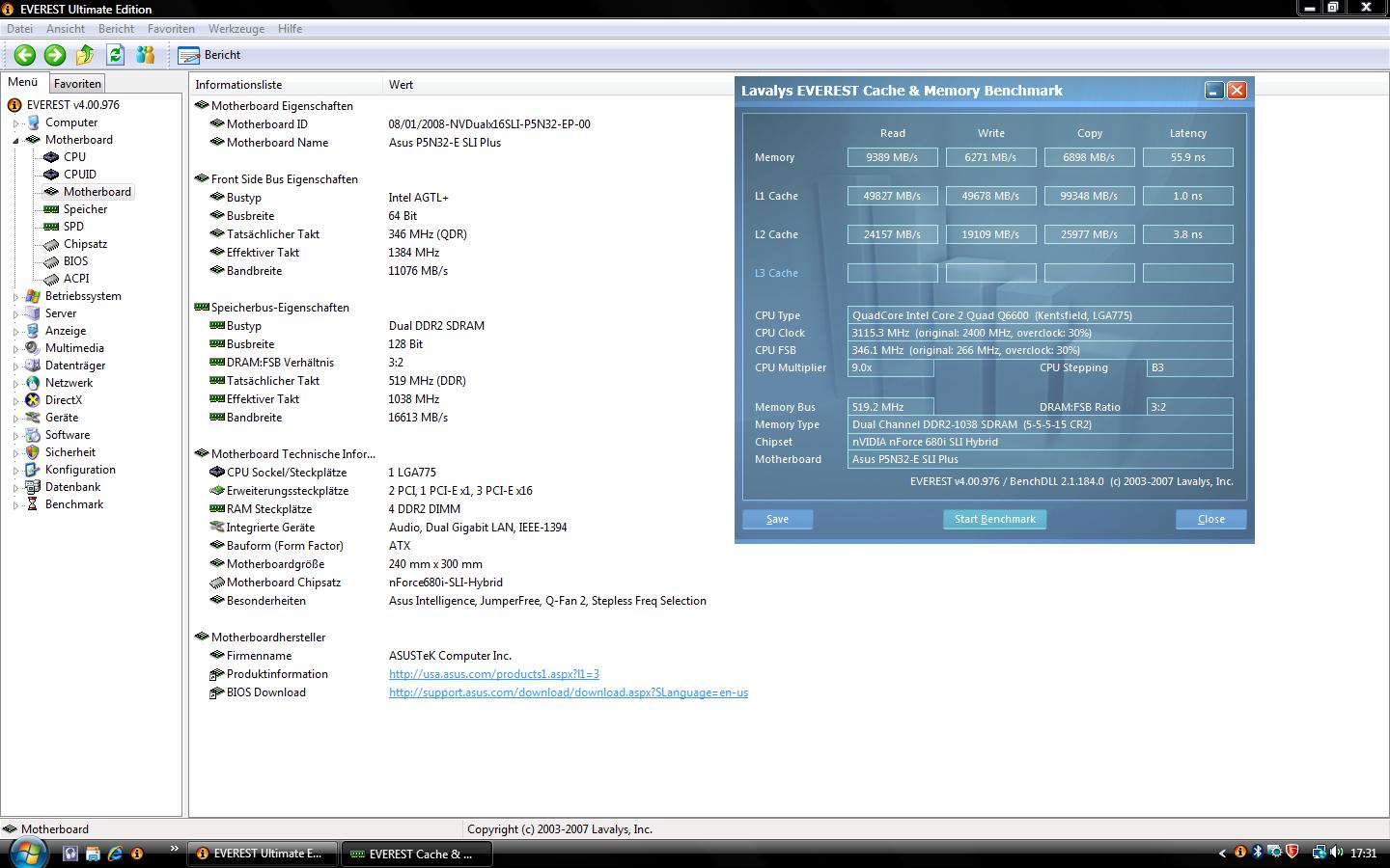Expand the Betriebssystem tree node
The image size is (1390, 868).
tap(16, 297)
